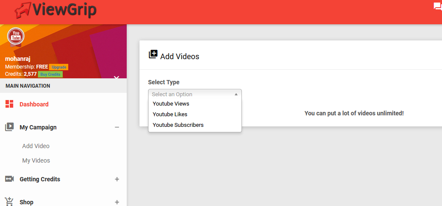
Task: Click the Add Videos heading
Action: point(180,57)
